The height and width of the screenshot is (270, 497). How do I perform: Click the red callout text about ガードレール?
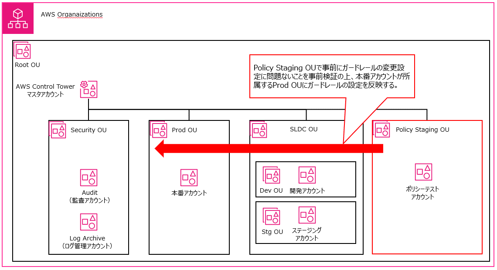point(331,76)
